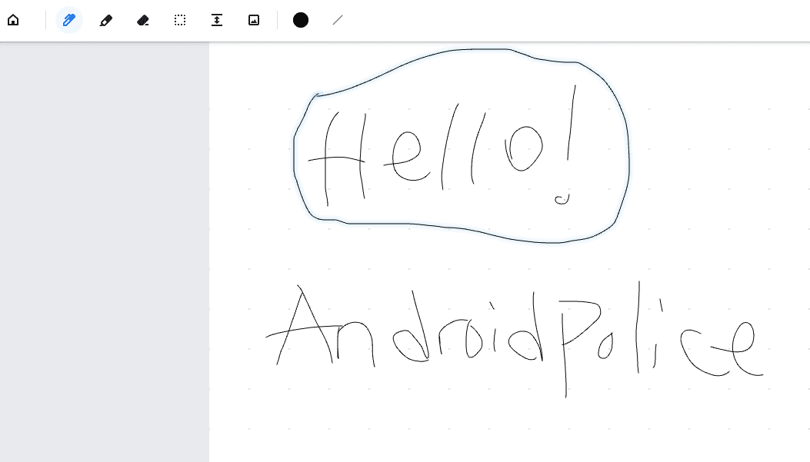Image resolution: width=810 pixels, height=462 pixels.
Task: Open the stroke thickness line option
Action: click(338, 20)
